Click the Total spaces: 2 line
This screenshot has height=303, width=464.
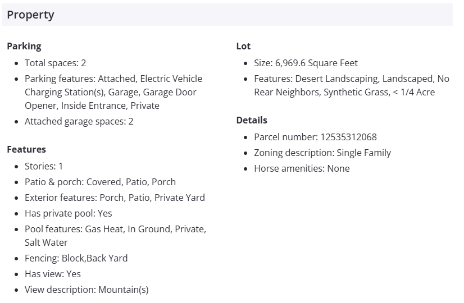[55, 63]
